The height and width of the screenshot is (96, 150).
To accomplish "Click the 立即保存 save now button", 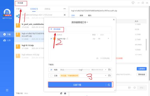I will click(142, 69).
